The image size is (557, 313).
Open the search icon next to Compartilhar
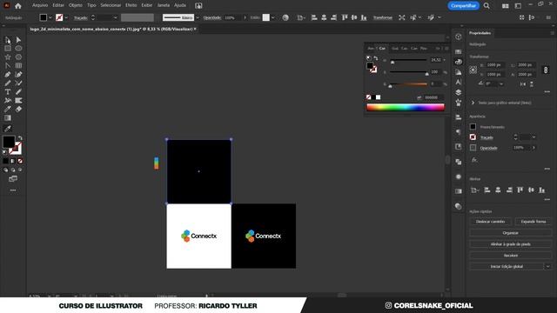click(x=487, y=6)
